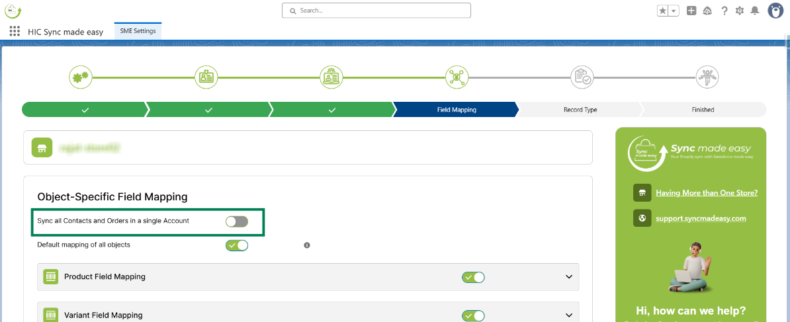Expand the Product Field Mapping chevron
Viewport: 790px width, 322px height.
(x=569, y=277)
